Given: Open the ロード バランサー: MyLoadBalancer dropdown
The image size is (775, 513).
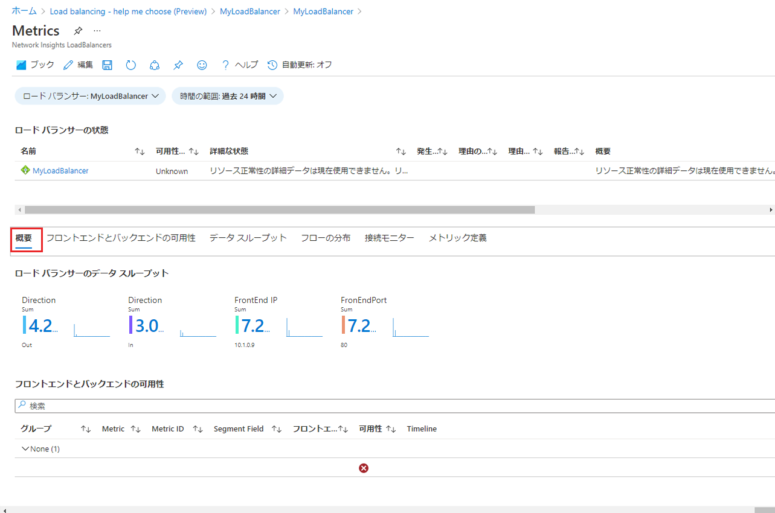Looking at the screenshot, I should pyautogui.click(x=90, y=96).
